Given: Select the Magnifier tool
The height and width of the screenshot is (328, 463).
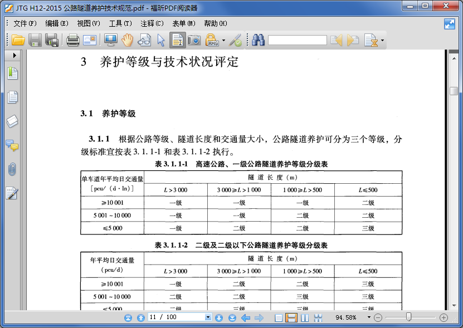Looking at the screenshot, I should (144, 40).
